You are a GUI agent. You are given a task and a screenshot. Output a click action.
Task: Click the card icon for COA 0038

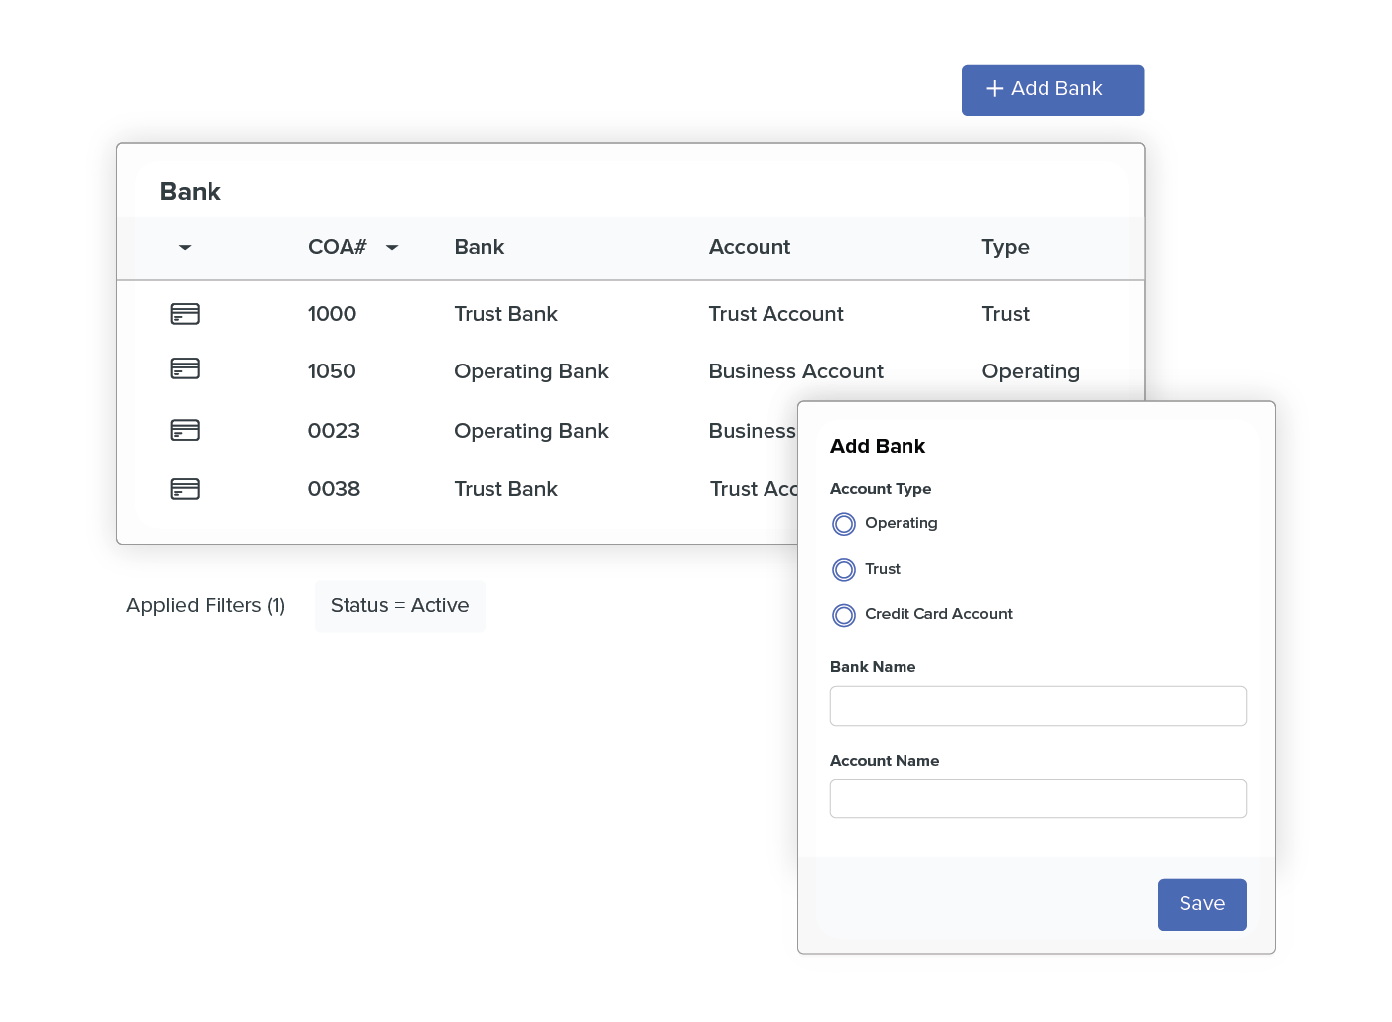185,489
